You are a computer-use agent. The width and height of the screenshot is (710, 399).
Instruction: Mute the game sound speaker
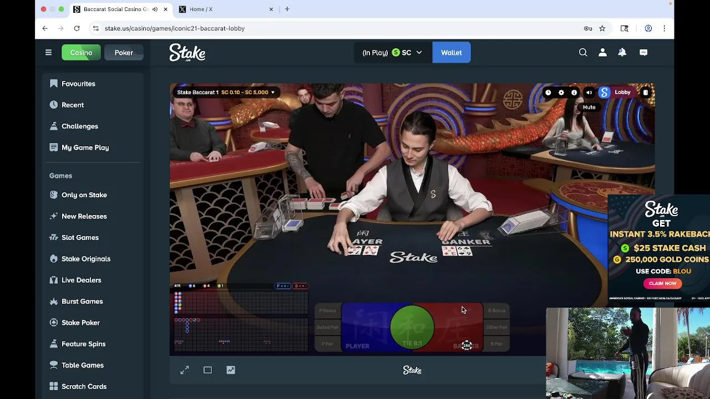click(x=589, y=93)
